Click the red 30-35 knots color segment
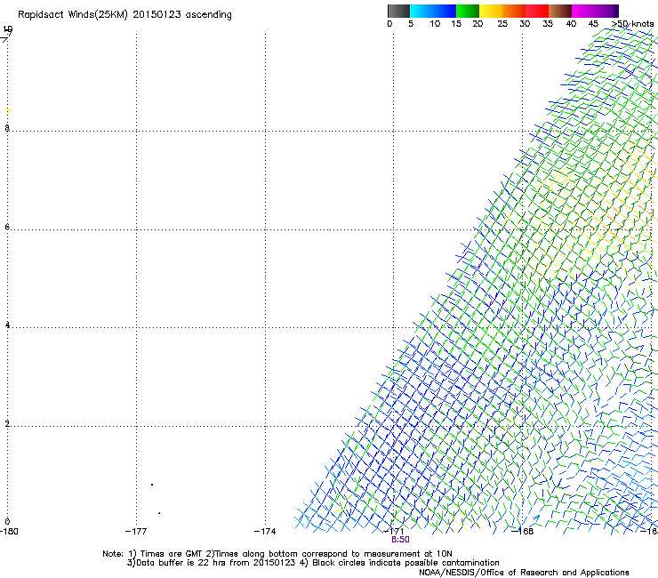 pos(537,11)
